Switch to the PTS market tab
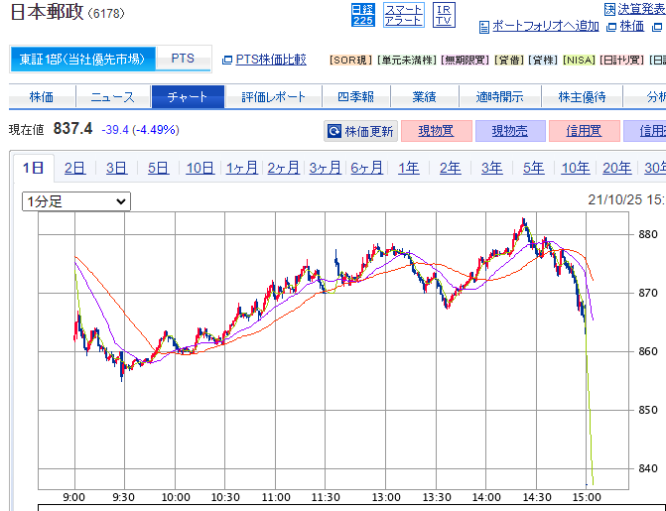Image resolution: width=666 pixels, height=511 pixels. click(x=183, y=59)
